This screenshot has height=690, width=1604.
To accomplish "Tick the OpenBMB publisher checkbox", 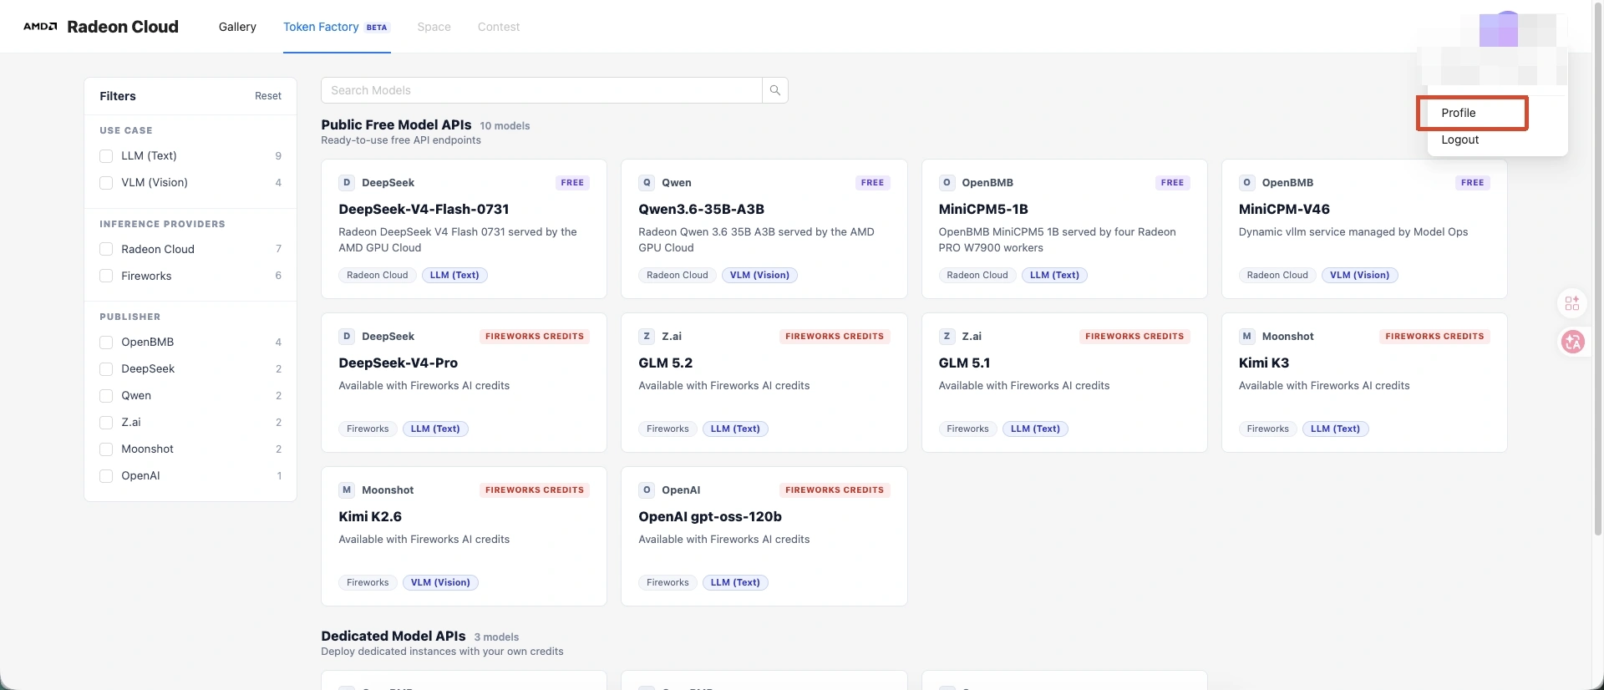I will (x=106, y=342).
